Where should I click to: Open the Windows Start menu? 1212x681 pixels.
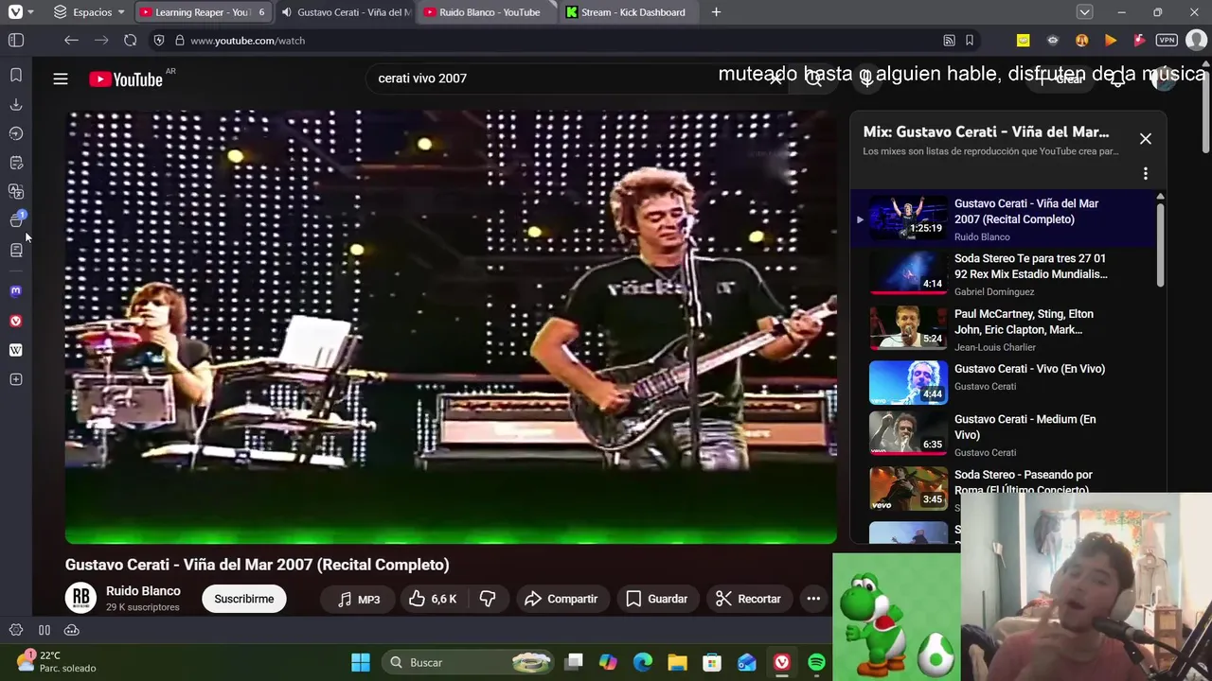click(x=360, y=662)
